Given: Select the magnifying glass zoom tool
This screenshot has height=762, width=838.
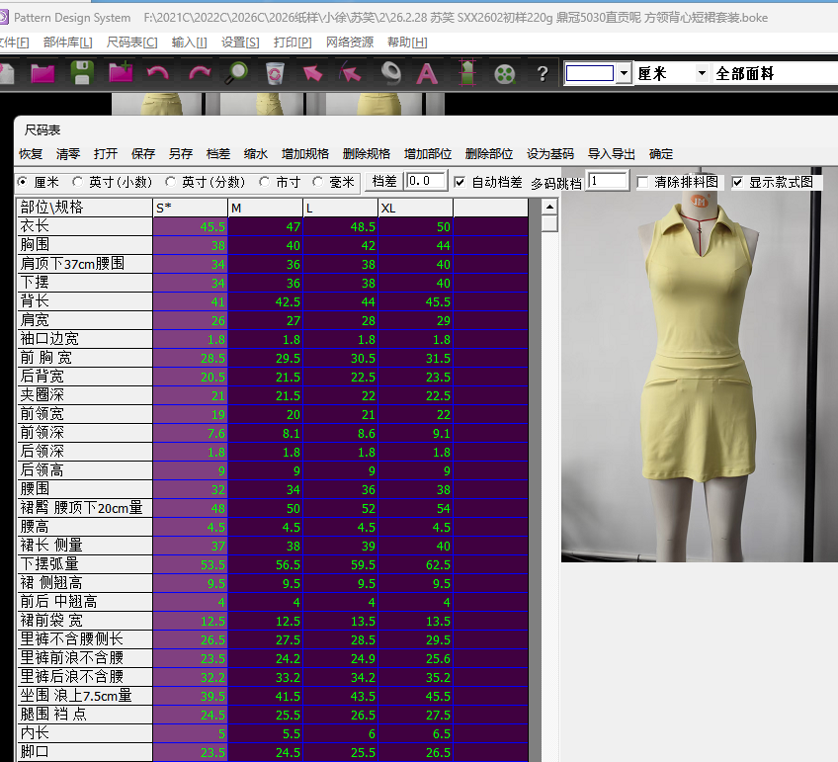Looking at the screenshot, I should tap(236, 73).
